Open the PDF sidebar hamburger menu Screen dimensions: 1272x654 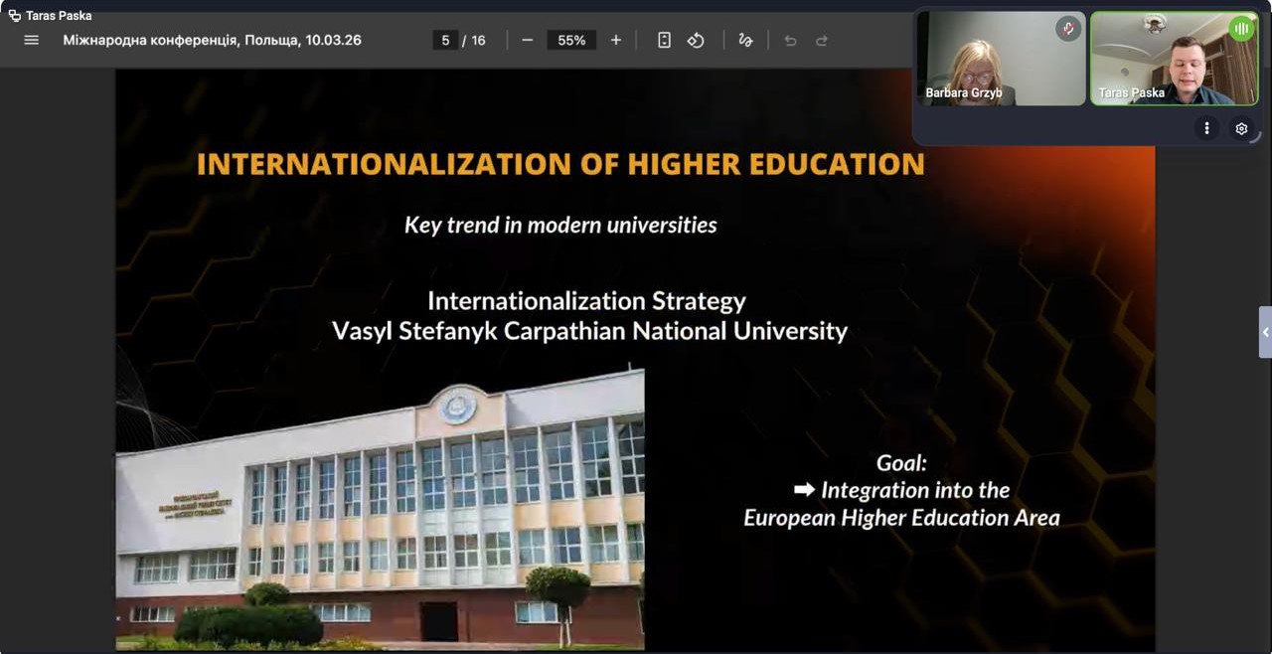tap(31, 40)
